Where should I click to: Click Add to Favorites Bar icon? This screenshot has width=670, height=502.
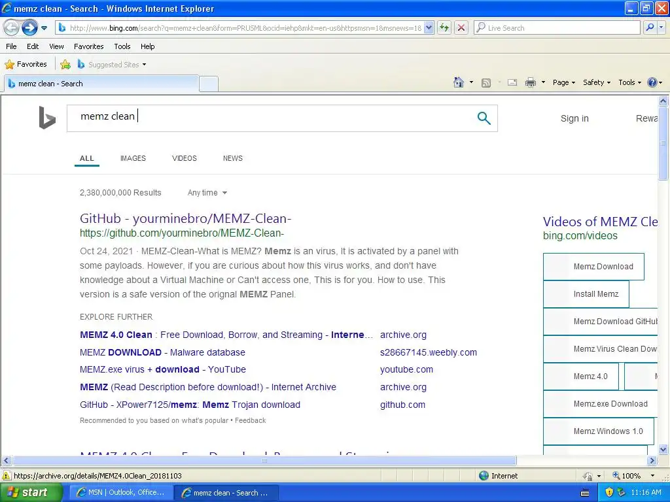click(x=65, y=65)
